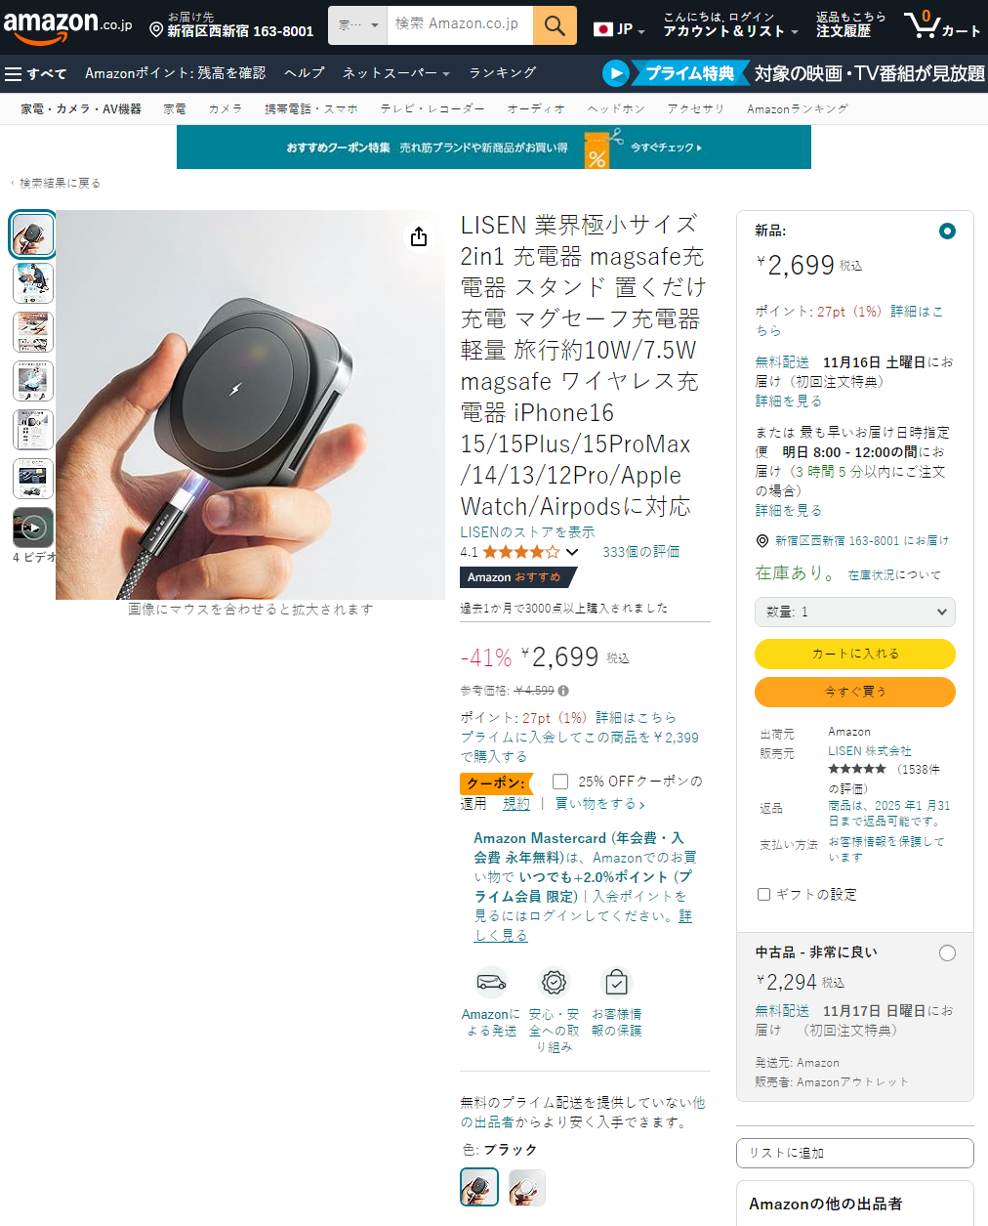Open LISENのストアを表示 link
The width and height of the screenshot is (988, 1226).
coord(527,532)
